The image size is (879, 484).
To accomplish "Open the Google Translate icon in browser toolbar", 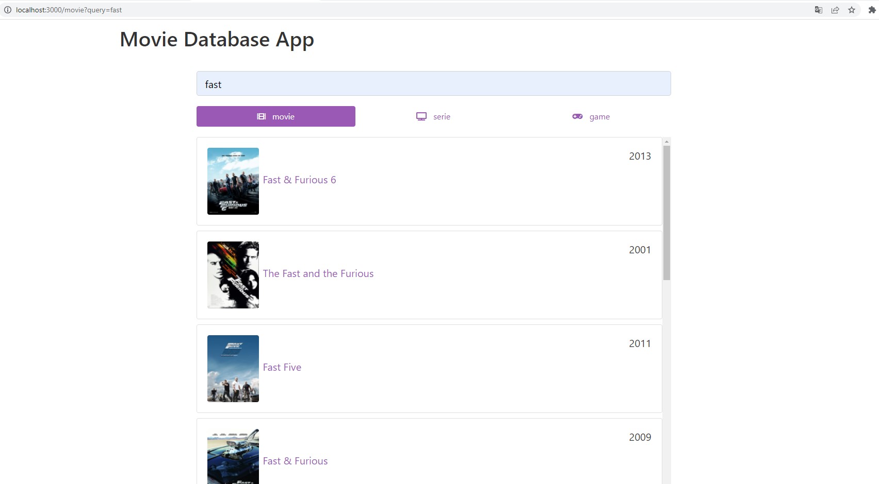I will point(818,10).
